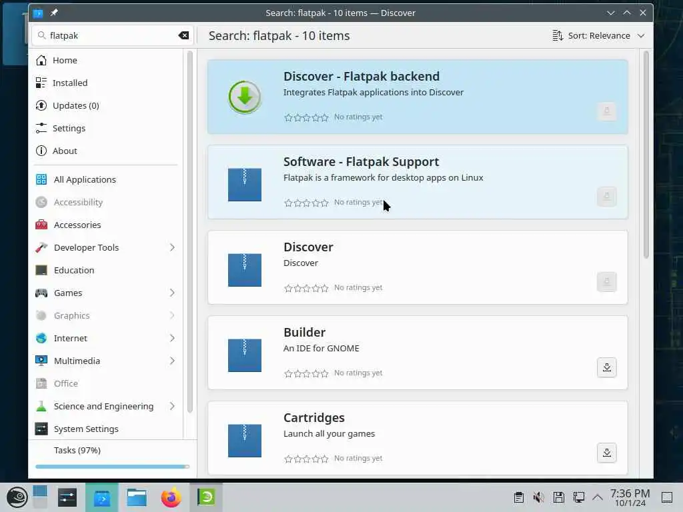Screen dimensions: 683x512
Task: Click the Education chalkboard icon
Action: (x=41, y=270)
